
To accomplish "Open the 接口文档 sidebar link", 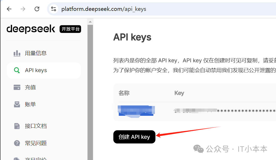I will (36, 126).
